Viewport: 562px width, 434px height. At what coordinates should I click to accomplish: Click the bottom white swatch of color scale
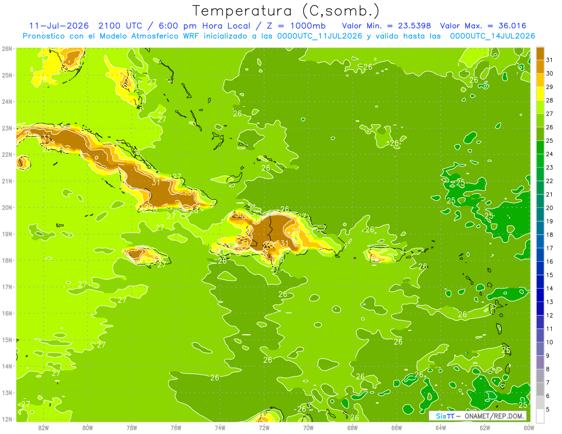pyautogui.click(x=540, y=416)
